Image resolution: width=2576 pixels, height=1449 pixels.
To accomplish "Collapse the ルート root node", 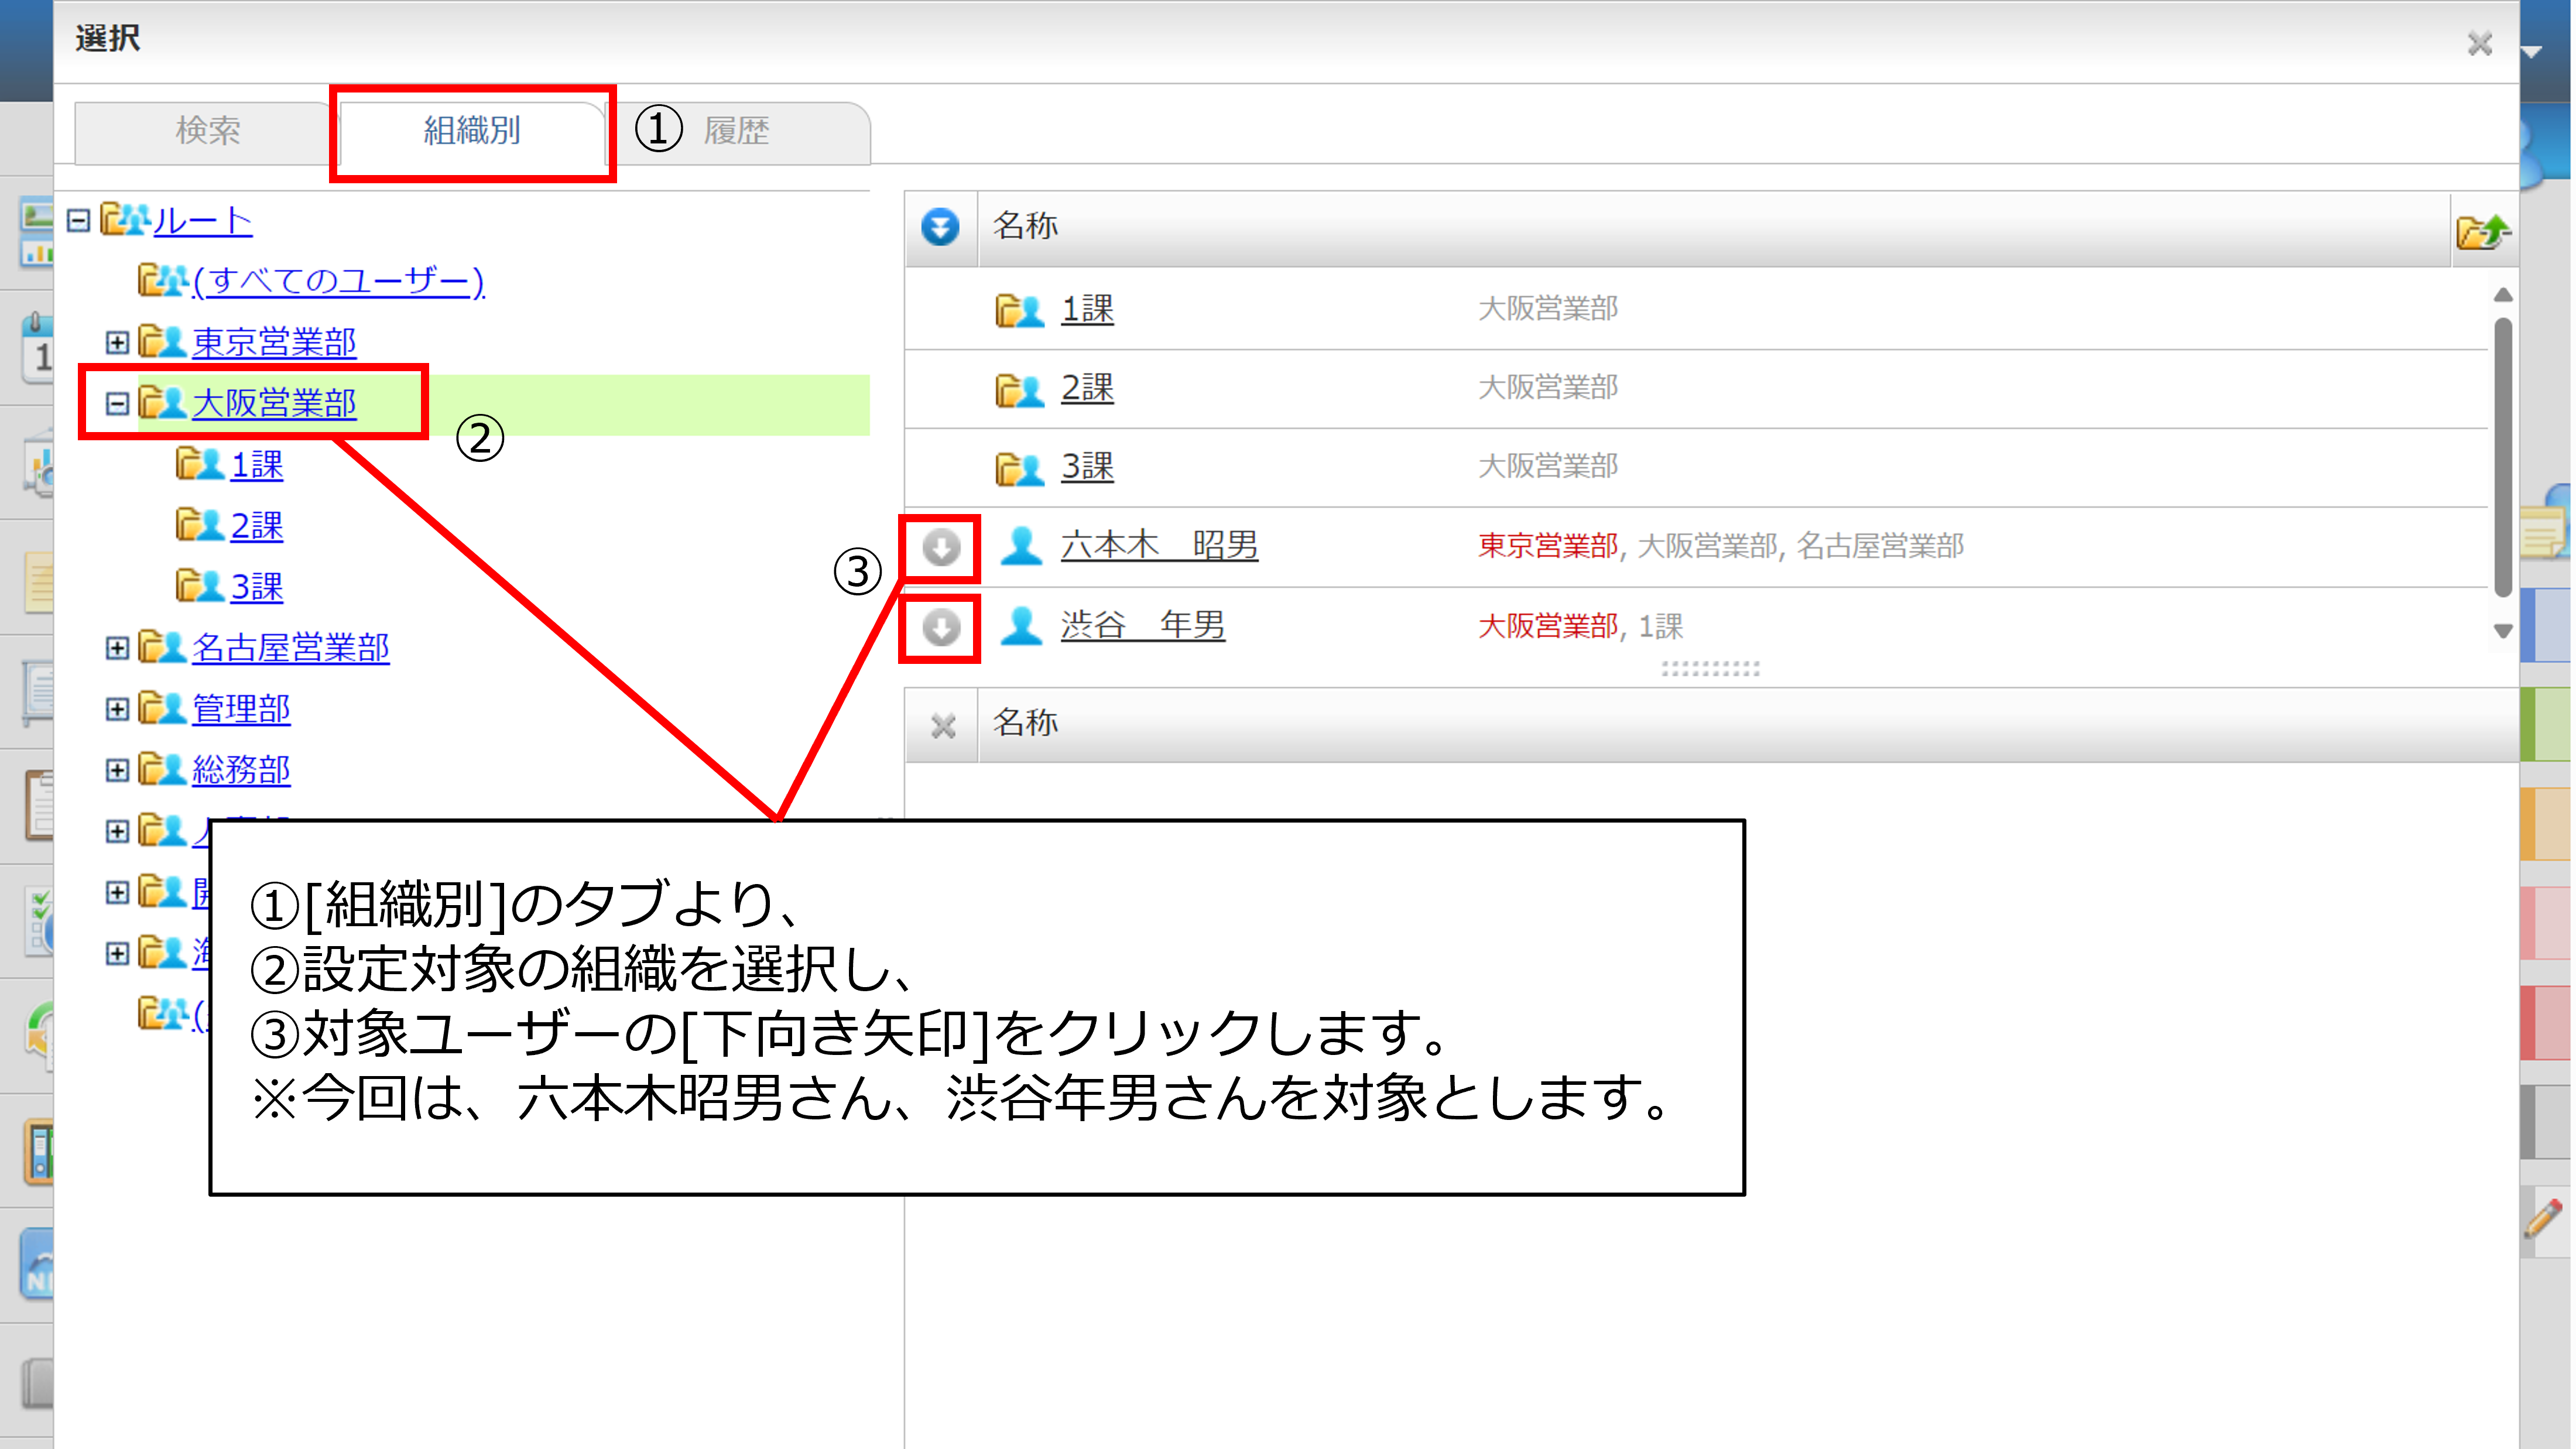I will coord(79,220).
